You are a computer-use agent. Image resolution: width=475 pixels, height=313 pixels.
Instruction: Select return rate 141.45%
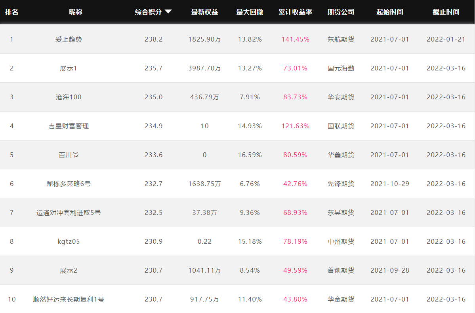[x=296, y=39]
